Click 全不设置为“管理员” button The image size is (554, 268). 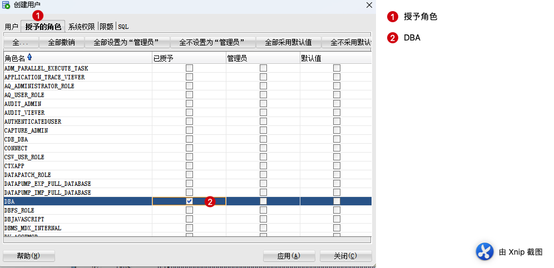(212, 43)
